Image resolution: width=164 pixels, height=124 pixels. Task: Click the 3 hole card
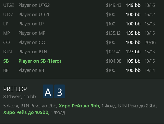tap(59, 92)
